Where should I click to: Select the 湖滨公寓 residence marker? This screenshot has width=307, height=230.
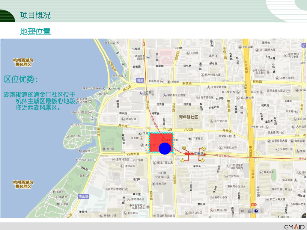coord(123,119)
